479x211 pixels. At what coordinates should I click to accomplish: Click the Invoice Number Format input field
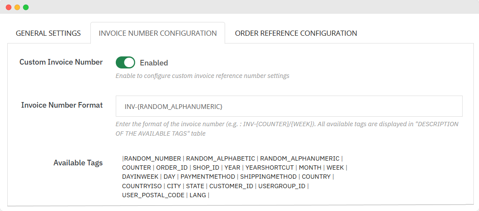coord(289,106)
